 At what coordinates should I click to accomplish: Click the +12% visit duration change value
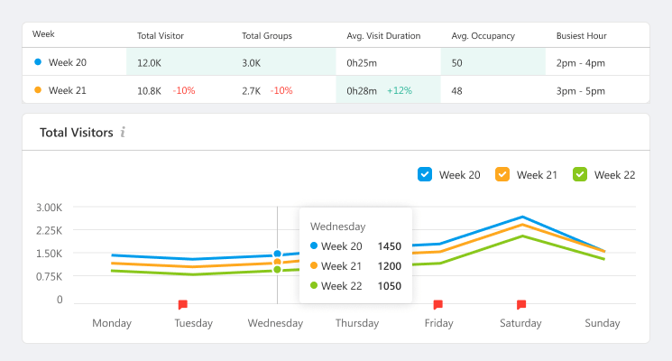[x=400, y=91]
